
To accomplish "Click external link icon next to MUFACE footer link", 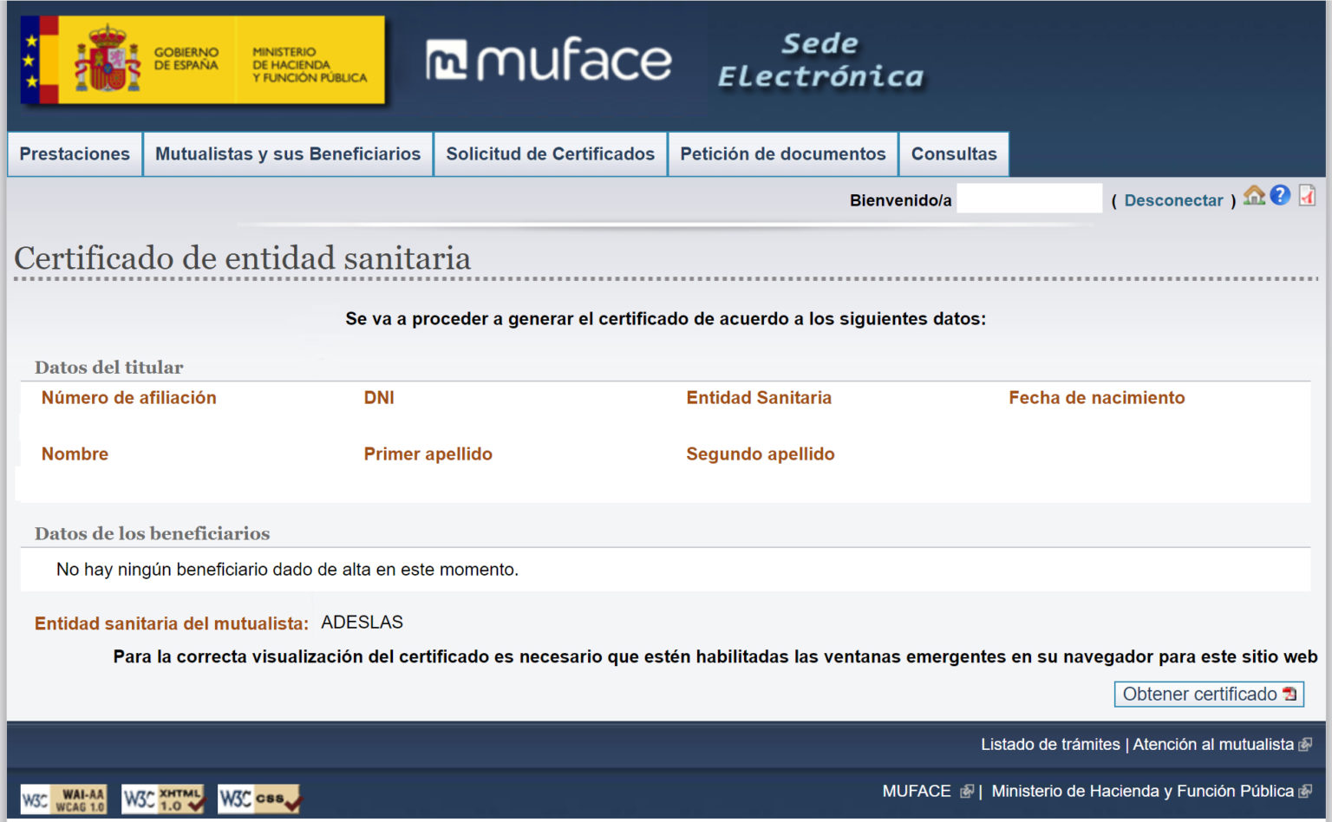I will pyautogui.click(x=965, y=791).
